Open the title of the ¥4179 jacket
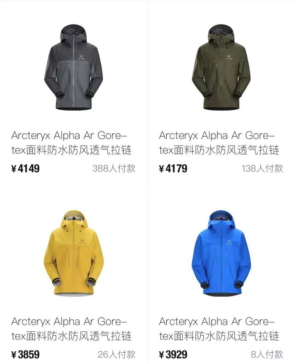 coord(219,143)
